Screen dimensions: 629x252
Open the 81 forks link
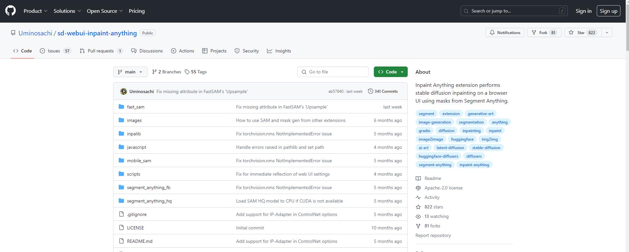click(x=432, y=226)
